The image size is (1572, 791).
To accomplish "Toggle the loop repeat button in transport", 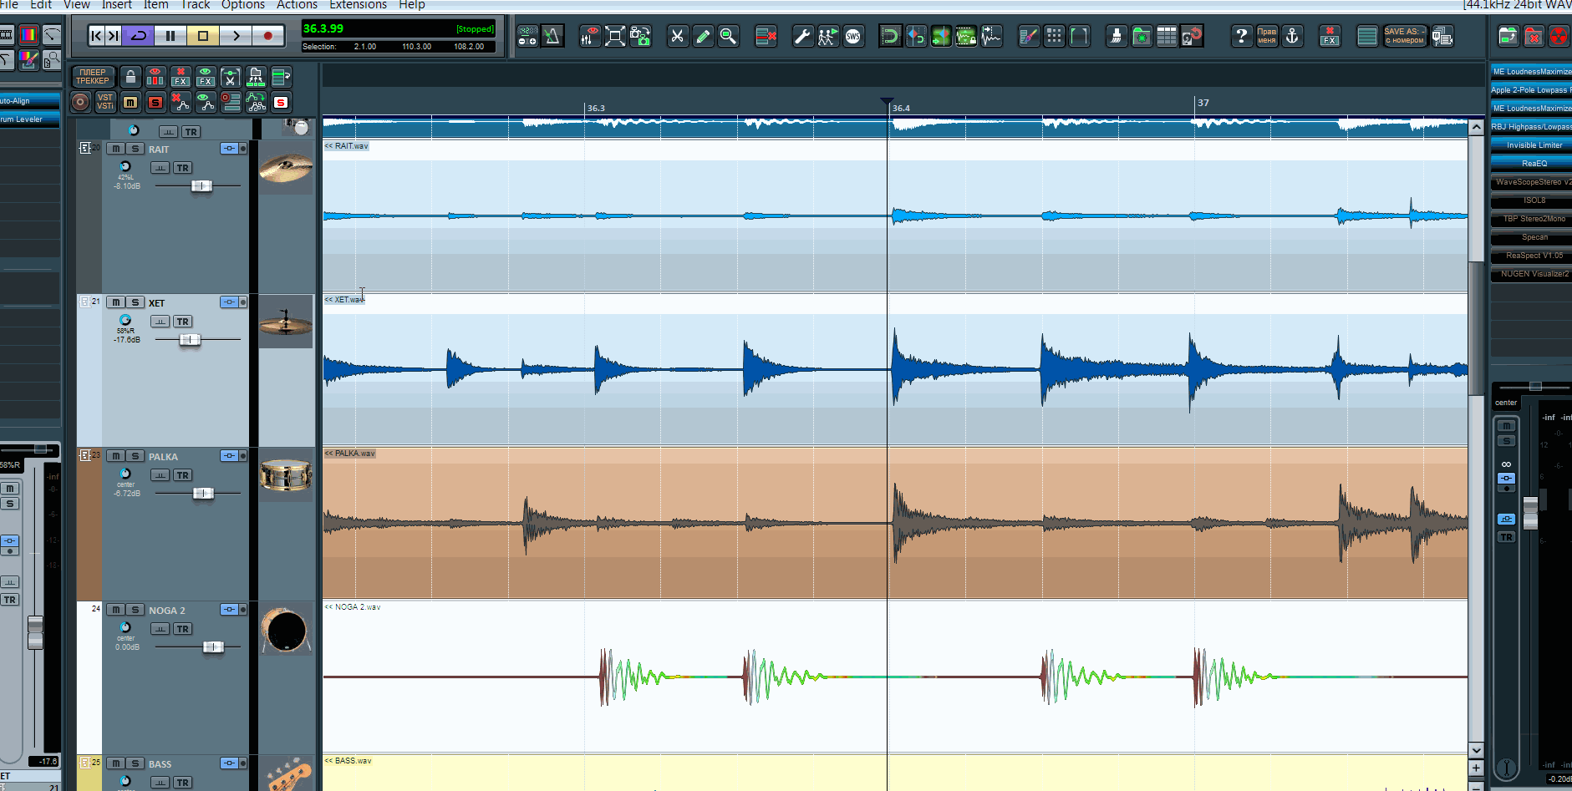I will (x=139, y=35).
